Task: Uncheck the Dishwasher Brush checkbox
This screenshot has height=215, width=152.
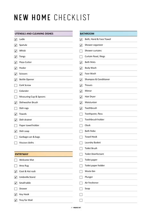Action: click(x=16, y=103)
